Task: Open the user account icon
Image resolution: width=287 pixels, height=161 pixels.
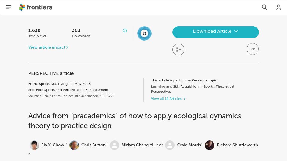Action: coord(279,7)
